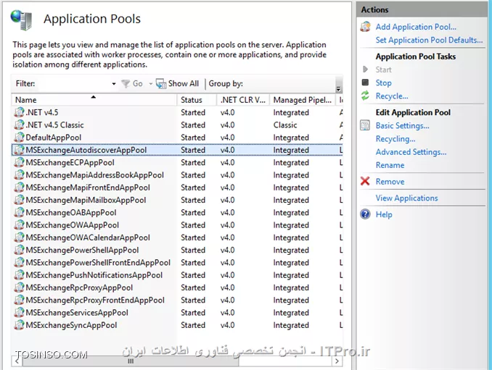Click Started status of DefaultAppPool
Screen dimensions: 492x370
click(x=193, y=138)
